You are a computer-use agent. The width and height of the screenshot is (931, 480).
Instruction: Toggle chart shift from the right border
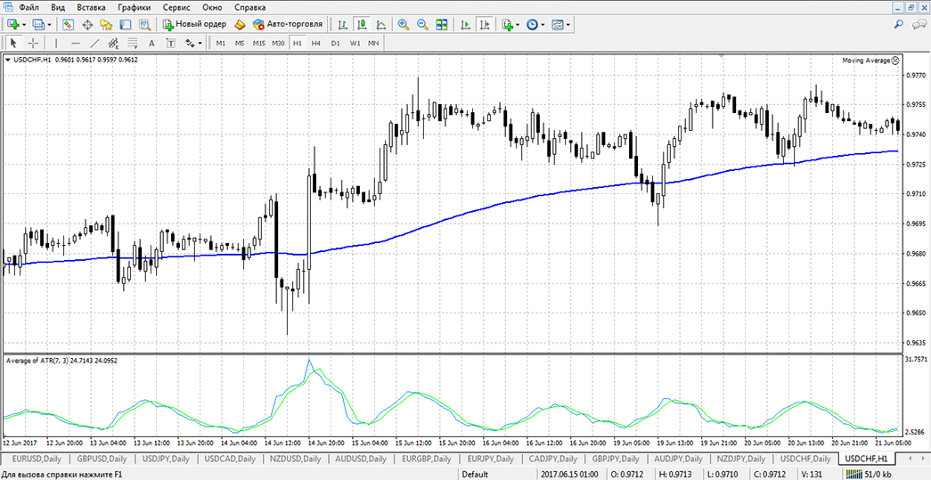485,24
